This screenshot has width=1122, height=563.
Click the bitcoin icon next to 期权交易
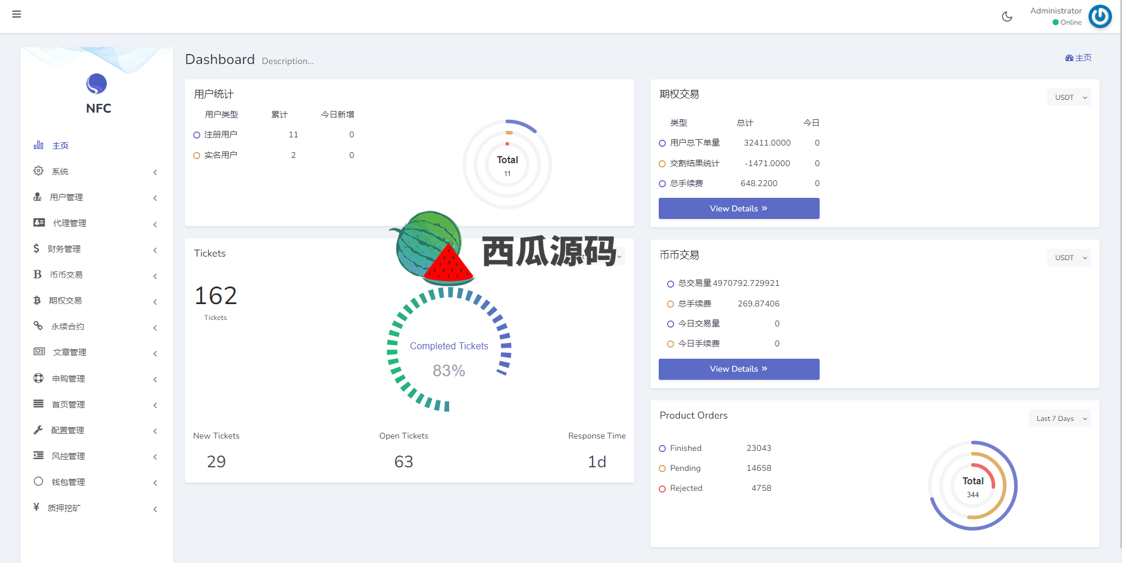pos(37,300)
